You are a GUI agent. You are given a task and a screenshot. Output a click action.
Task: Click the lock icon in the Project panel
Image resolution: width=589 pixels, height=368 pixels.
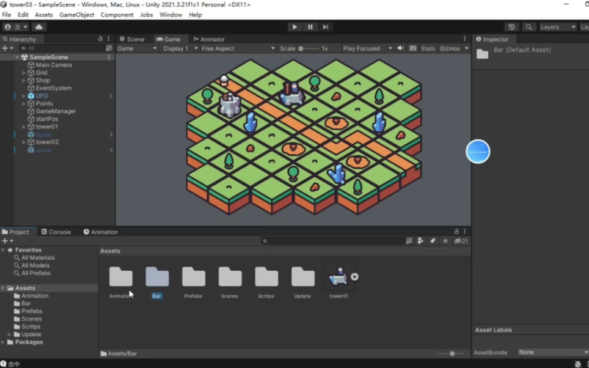pos(456,231)
